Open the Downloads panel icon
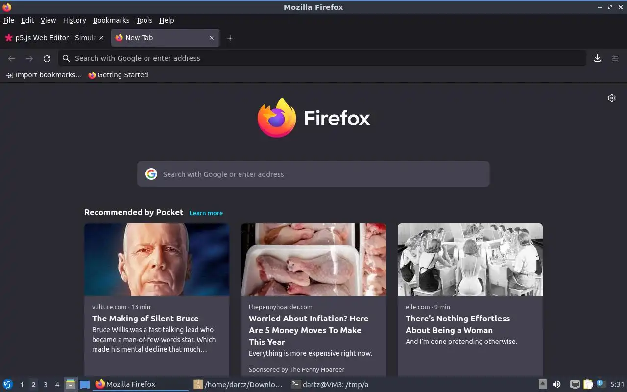627x392 pixels. [598, 58]
